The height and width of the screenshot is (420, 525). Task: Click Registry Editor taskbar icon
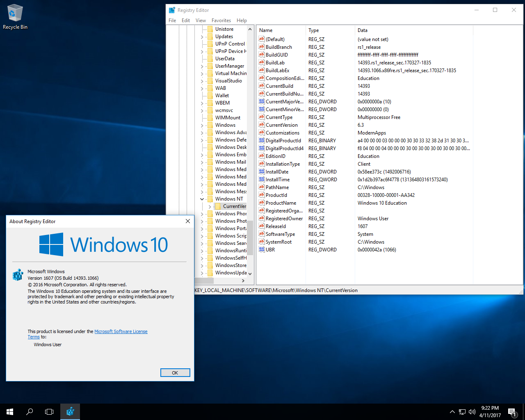pos(70,412)
